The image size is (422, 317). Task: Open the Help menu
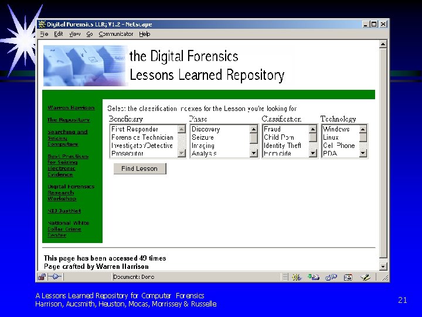145,34
